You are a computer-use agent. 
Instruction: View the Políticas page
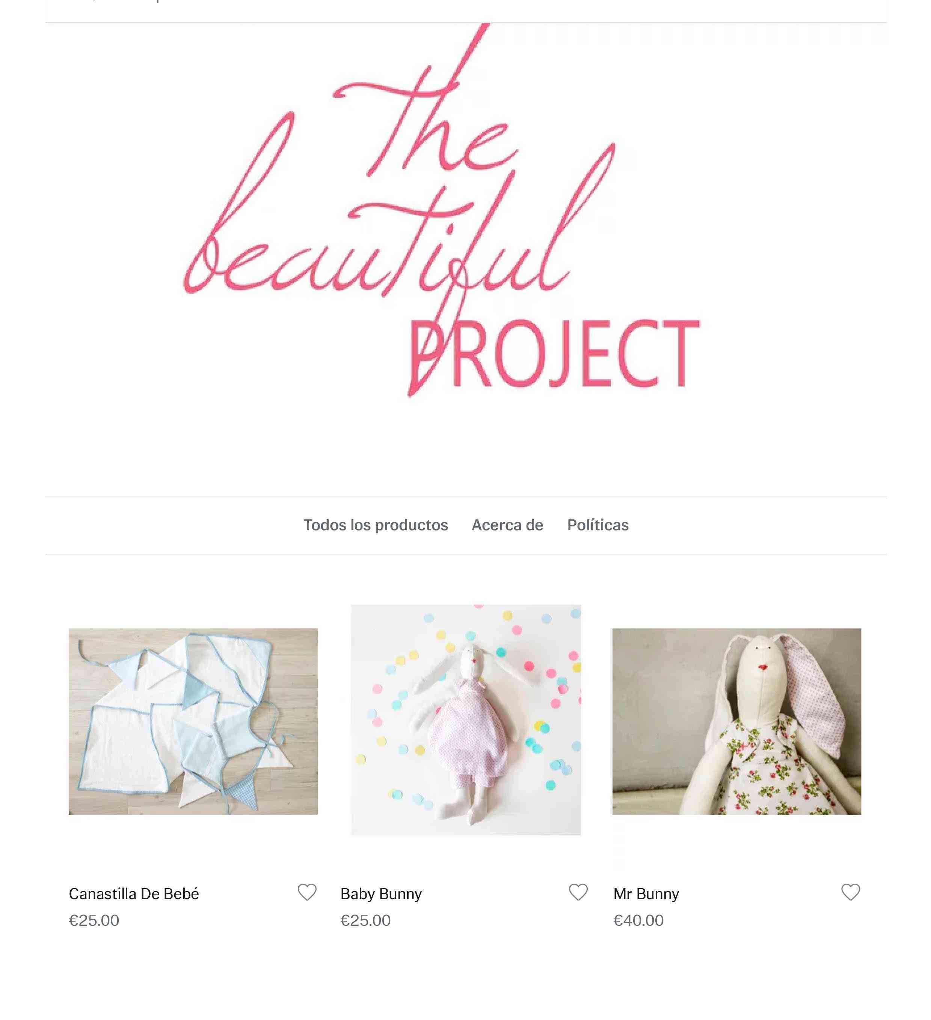[598, 525]
